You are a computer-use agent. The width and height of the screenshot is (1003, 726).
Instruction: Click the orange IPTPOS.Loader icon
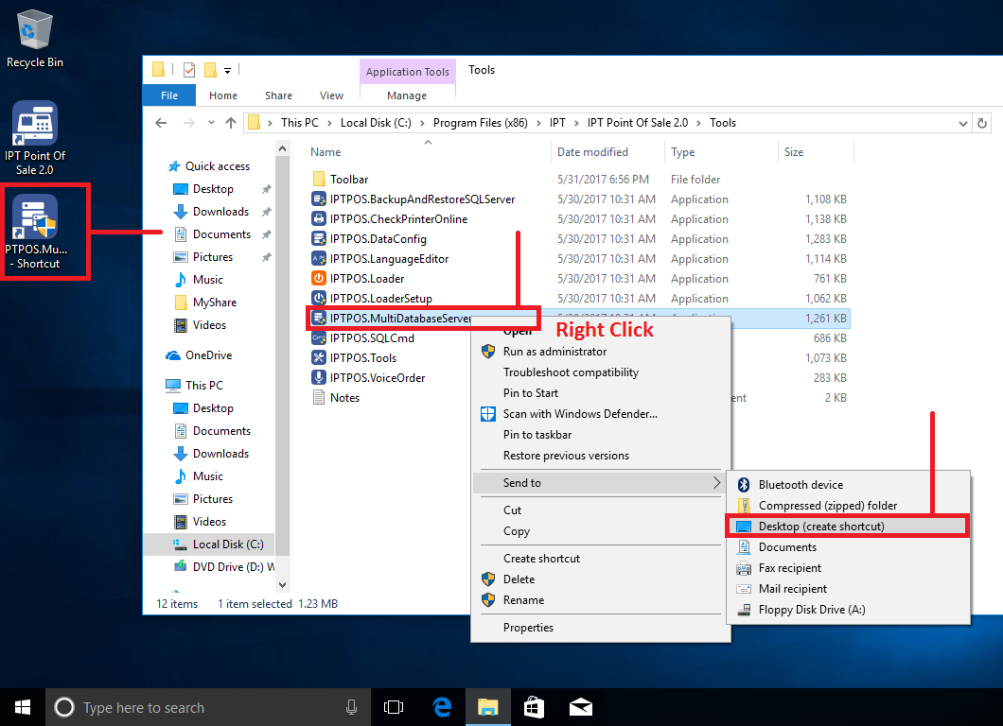coord(319,279)
